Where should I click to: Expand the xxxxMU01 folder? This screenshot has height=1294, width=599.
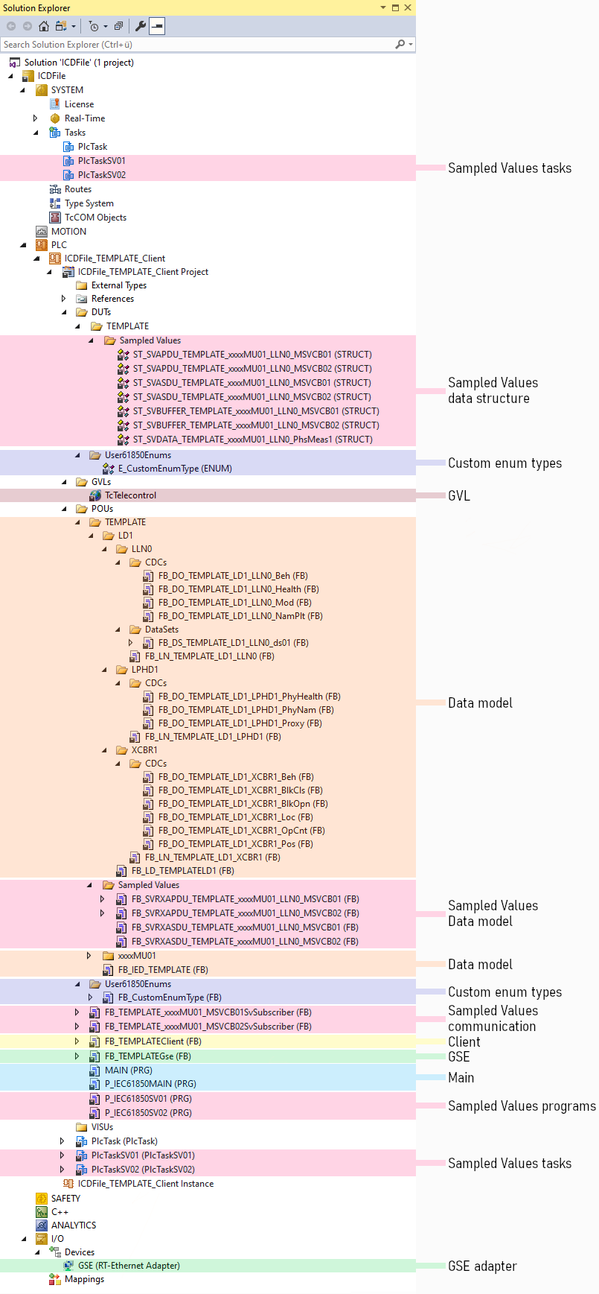click(89, 956)
